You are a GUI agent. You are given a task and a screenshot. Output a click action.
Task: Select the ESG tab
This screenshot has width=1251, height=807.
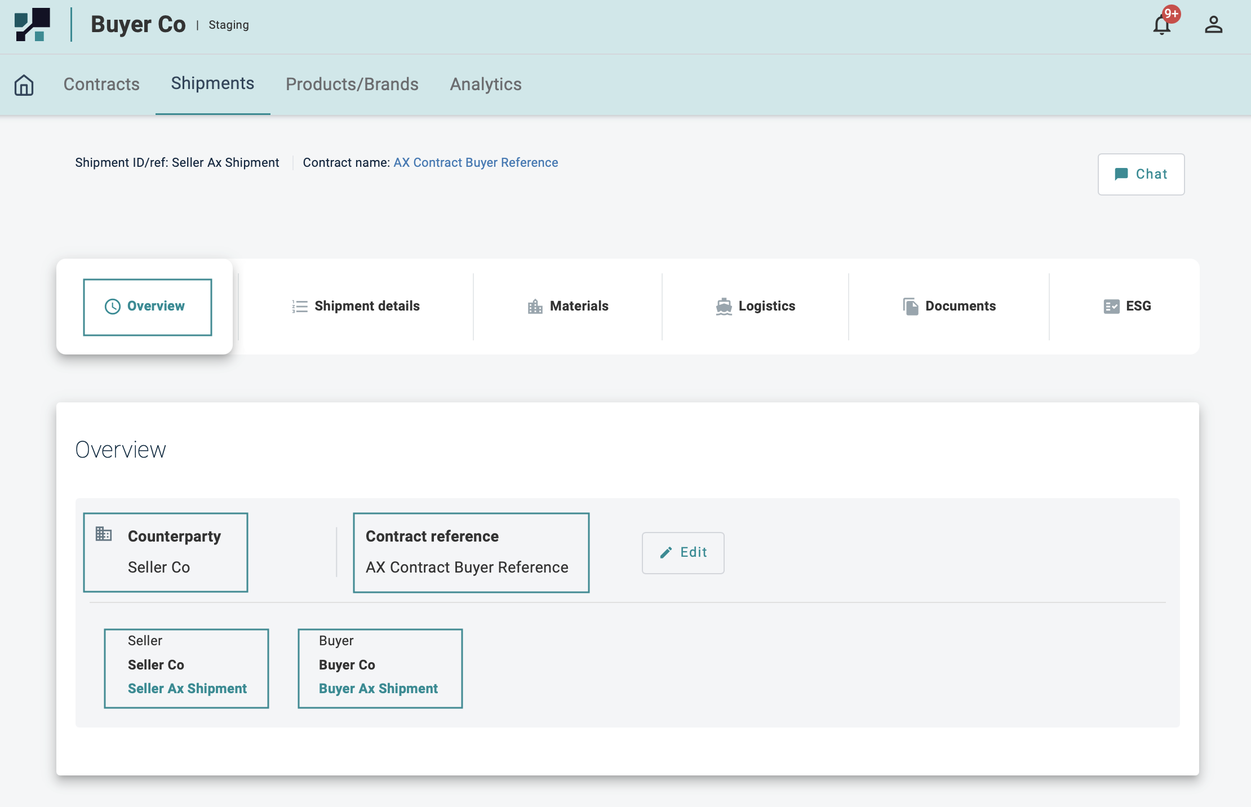point(1127,306)
